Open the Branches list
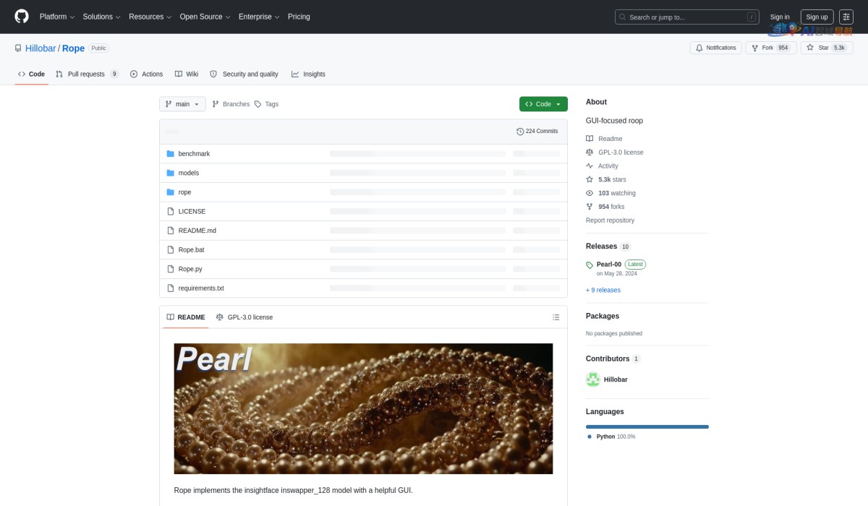 [231, 104]
